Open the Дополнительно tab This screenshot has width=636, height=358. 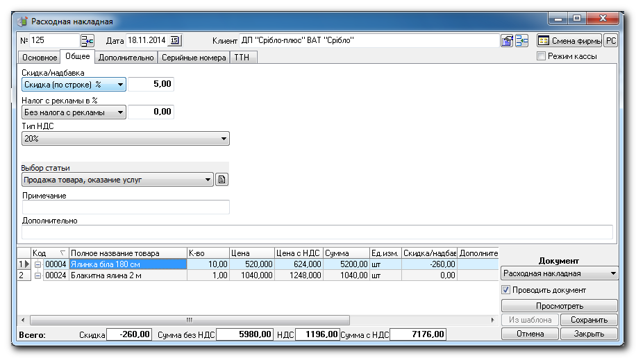126,58
